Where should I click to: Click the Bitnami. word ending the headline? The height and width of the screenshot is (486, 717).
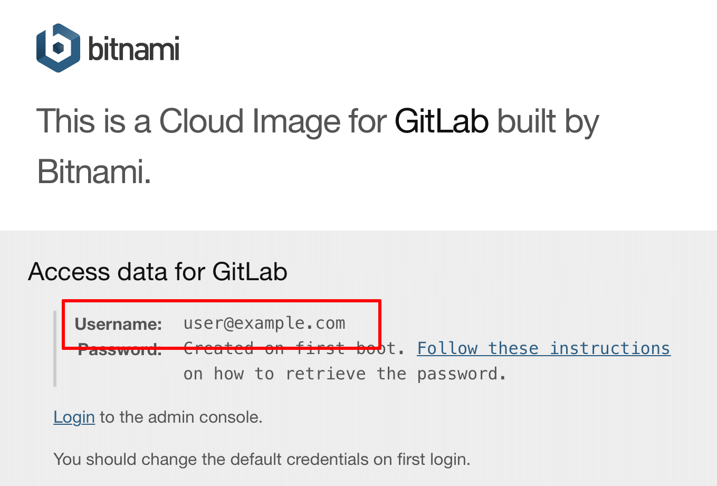tap(94, 172)
